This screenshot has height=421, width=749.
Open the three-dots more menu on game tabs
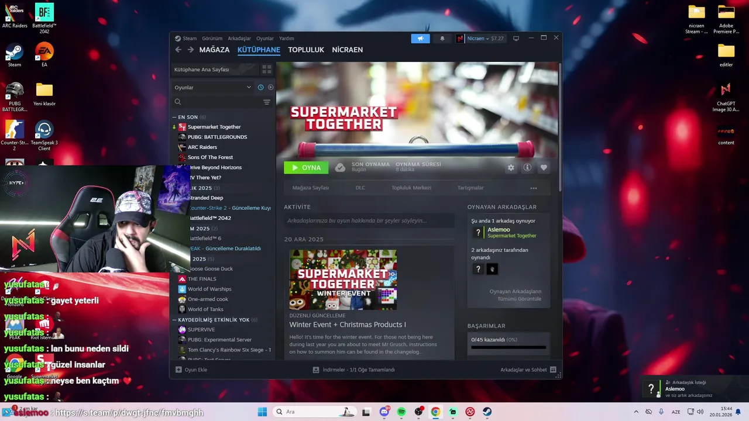click(x=534, y=188)
